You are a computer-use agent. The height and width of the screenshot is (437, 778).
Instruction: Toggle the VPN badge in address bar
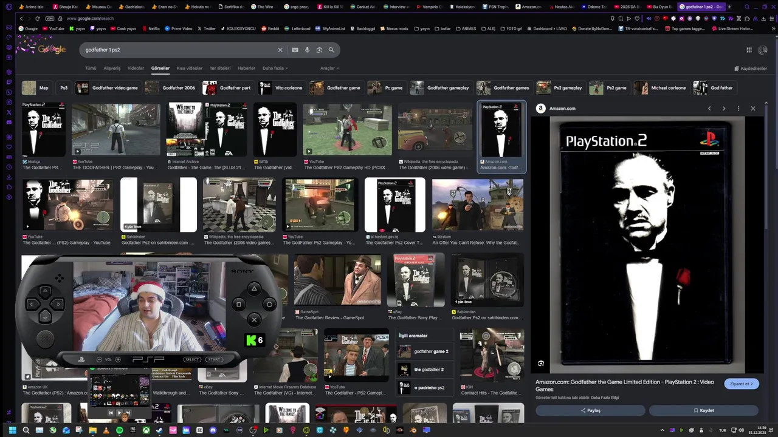coord(50,18)
